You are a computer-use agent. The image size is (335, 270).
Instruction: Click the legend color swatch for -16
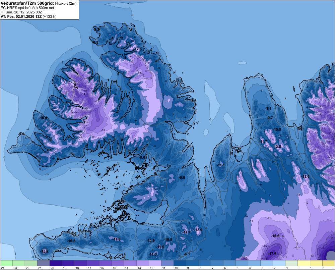pyautogui.click(x=105, y=263)
